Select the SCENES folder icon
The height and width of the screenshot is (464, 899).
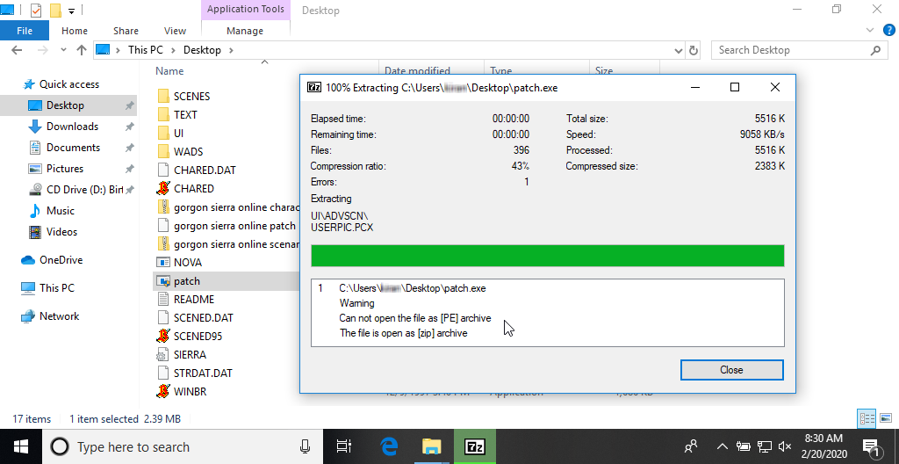163,97
